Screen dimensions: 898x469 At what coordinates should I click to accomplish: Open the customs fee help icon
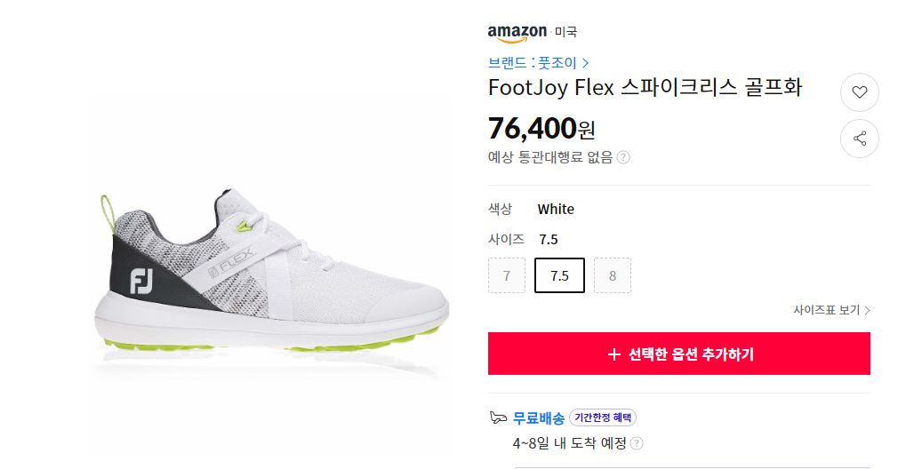pos(623,157)
